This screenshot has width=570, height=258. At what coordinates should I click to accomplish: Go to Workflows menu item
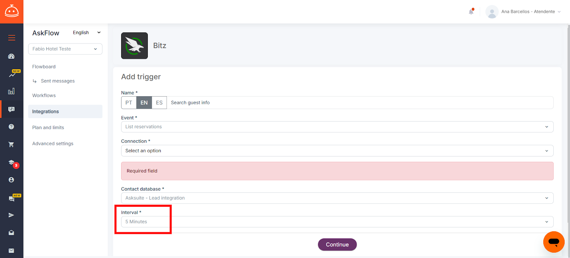tap(44, 96)
